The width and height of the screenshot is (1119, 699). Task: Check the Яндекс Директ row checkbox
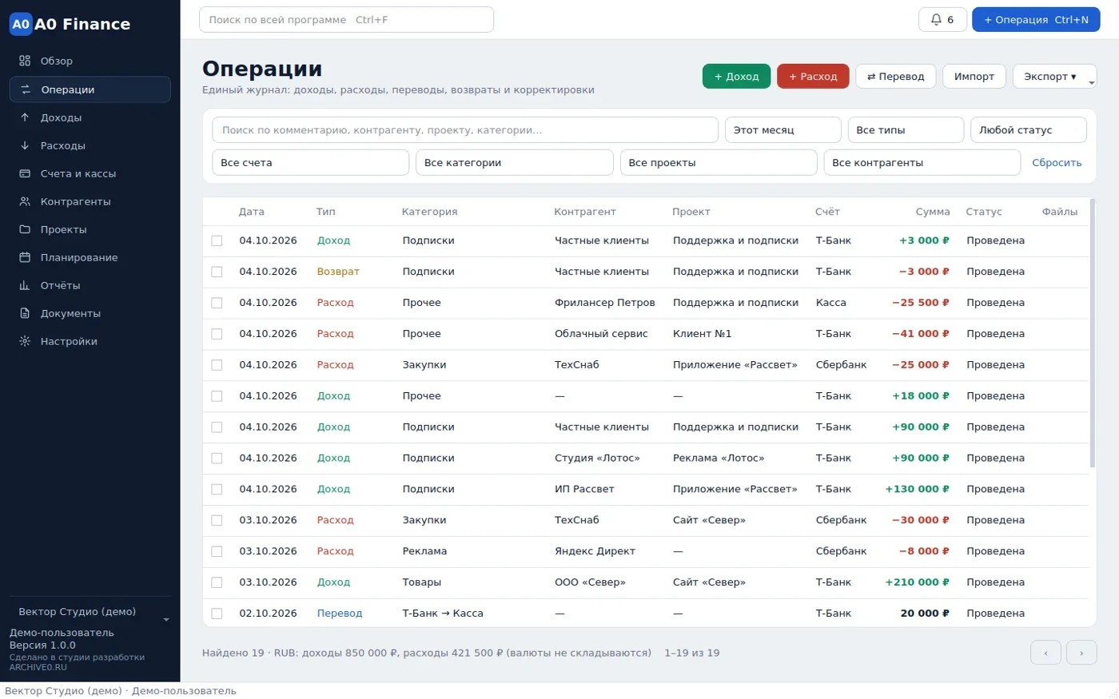point(217,551)
